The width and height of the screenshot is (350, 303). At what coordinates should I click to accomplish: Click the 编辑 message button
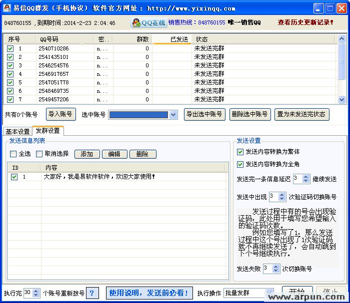pyautogui.click(x=114, y=154)
